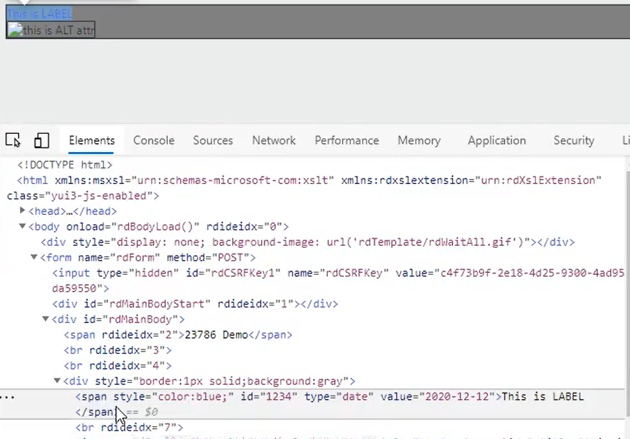Click the 'This is LABEL' page text

pos(39,14)
